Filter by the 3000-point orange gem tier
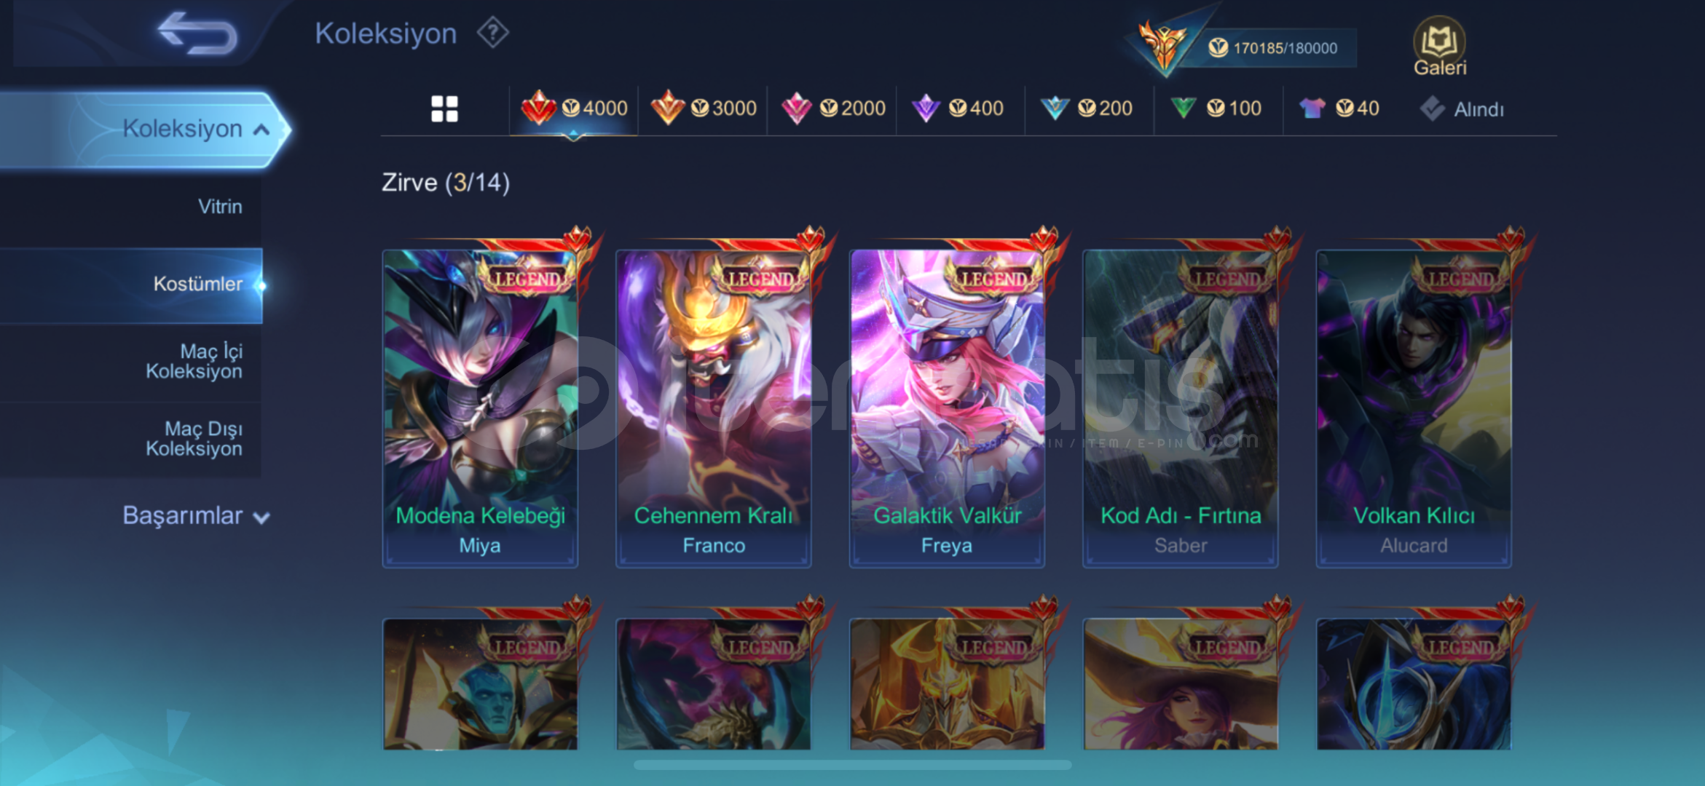Screen dimensions: 1705x786 (x=704, y=109)
